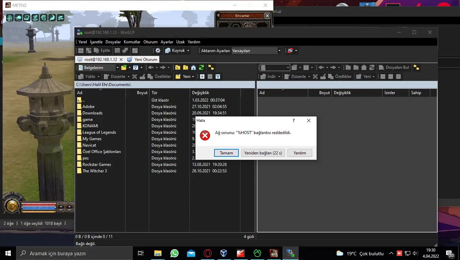Click the select files plus icon in local panel

coord(202,77)
